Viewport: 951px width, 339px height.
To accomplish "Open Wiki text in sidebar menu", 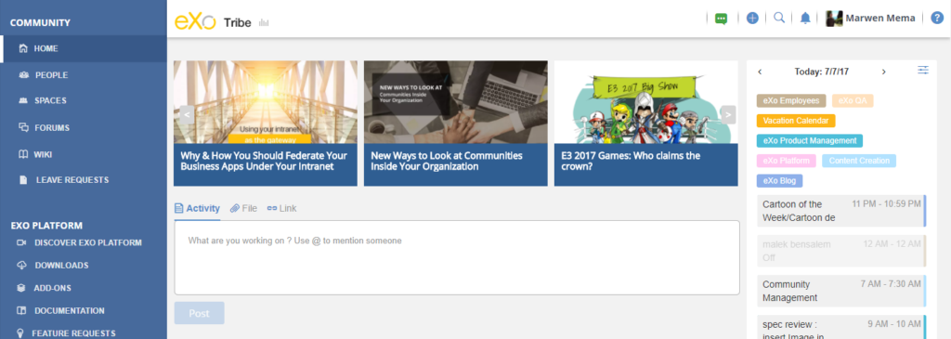I will tap(43, 155).
